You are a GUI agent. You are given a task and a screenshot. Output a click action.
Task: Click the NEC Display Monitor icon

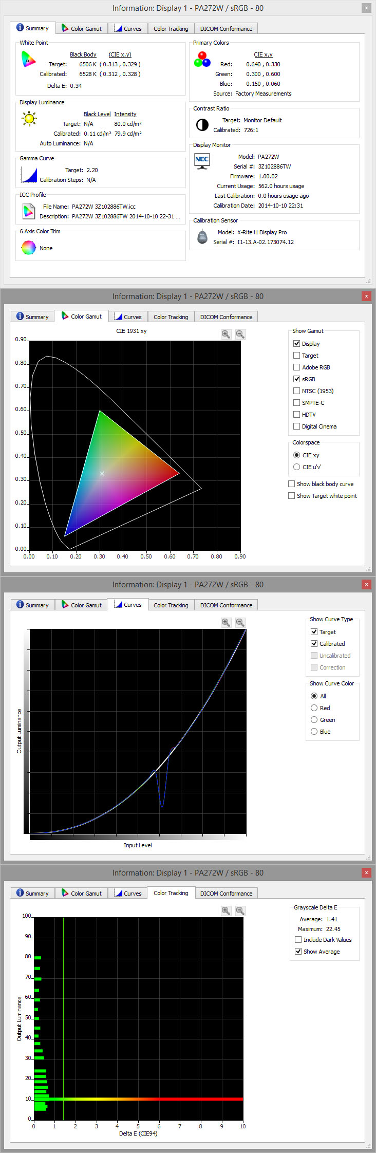point(202,161)
